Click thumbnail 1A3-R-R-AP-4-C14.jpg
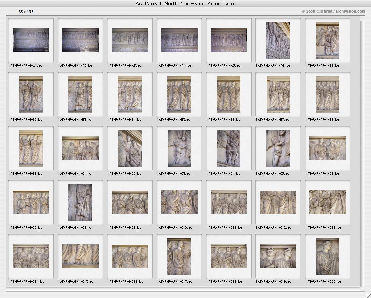371x298 pixels. click(31, 256)
